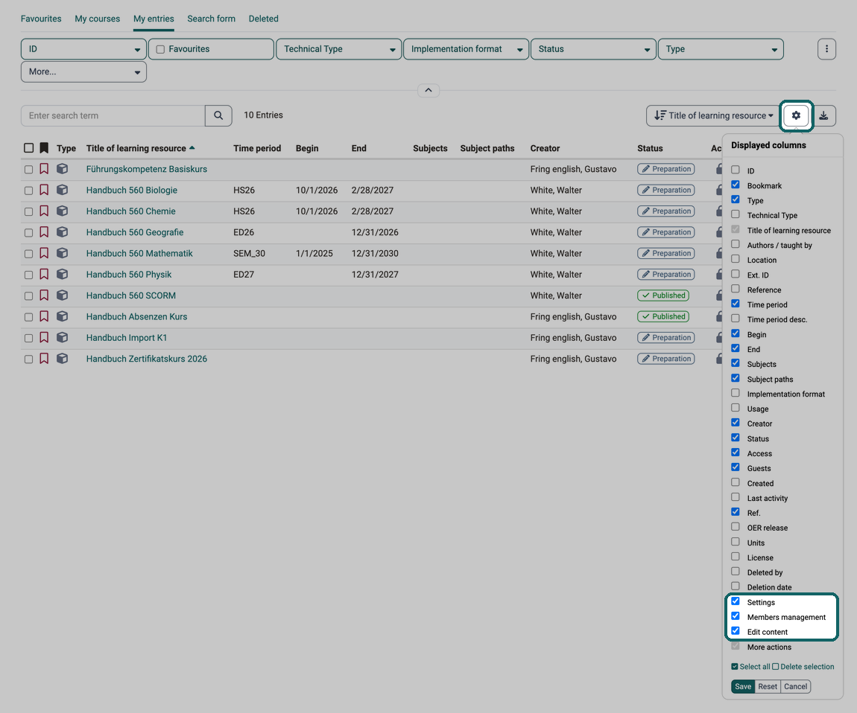Click bookmark icon for Handbuch Zertifikatskurs 2026

pyautogui.click(x=44, y=359)
